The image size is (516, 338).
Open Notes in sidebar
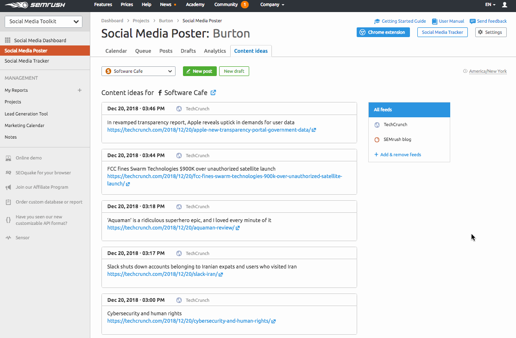tap(11, 137)
